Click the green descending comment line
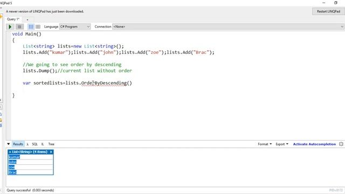Image resolution: width=345 pixels, height=194 pixels. (x=72, y=65)
